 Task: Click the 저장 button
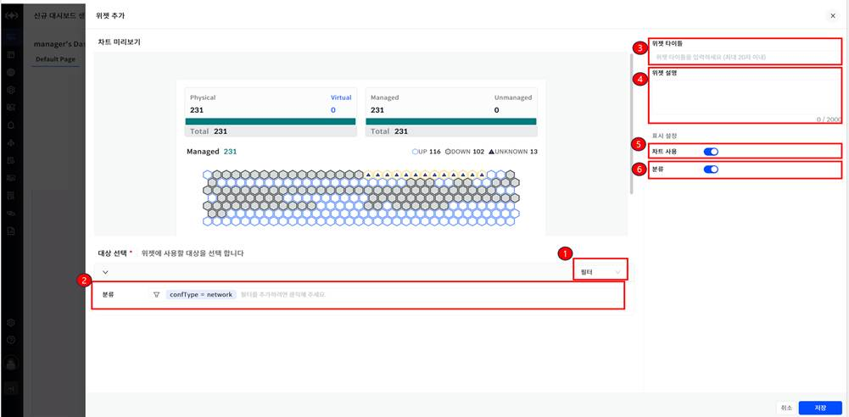[820, 408]
